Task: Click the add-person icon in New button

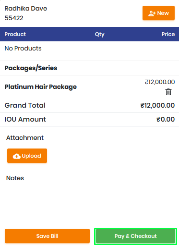Action: pos(152,13)
